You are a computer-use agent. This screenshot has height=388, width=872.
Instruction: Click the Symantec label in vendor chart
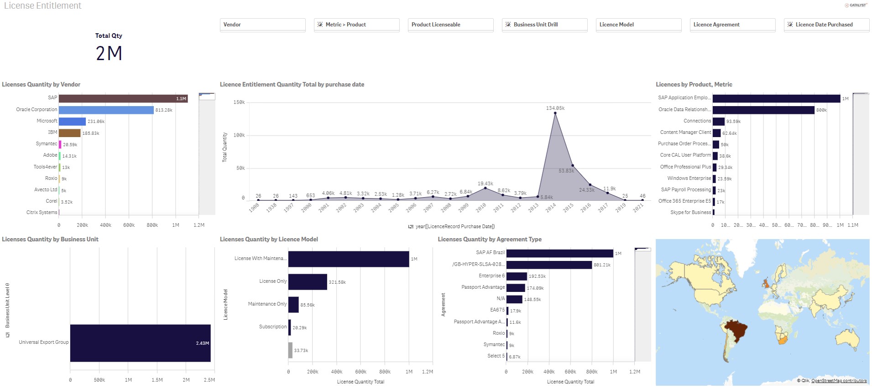coord(47,143)
